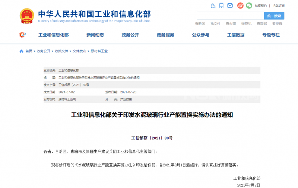The height and width of the screenshot is (188, 298).
Task: Click the signing date 2021年7月2日
Action: pyautogui.click(x=248, y=185)
